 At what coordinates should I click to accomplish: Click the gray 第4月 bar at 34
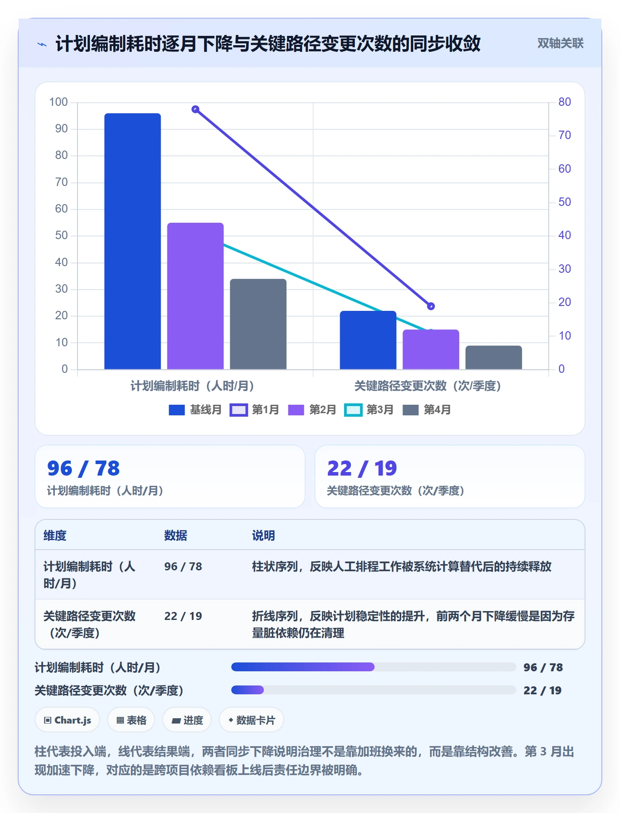point(258,324)
